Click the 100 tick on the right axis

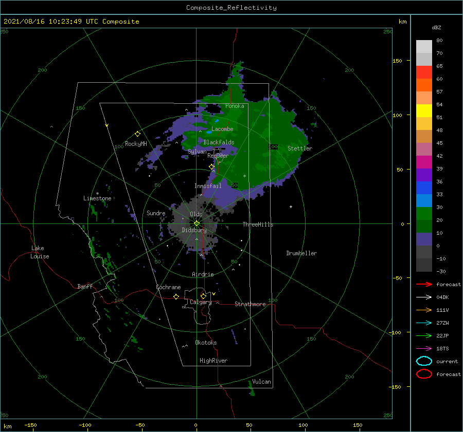tap(397, 115)
